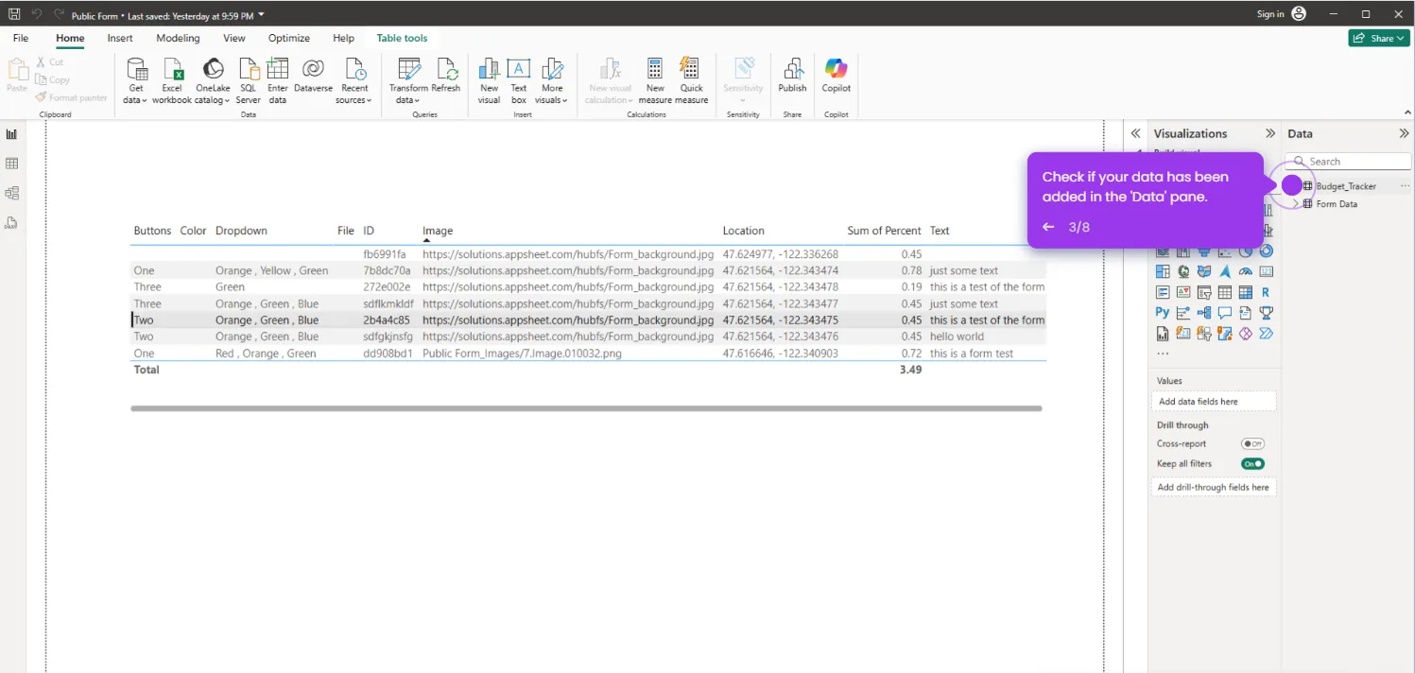Expand the Form Data table

[1296, 204]
